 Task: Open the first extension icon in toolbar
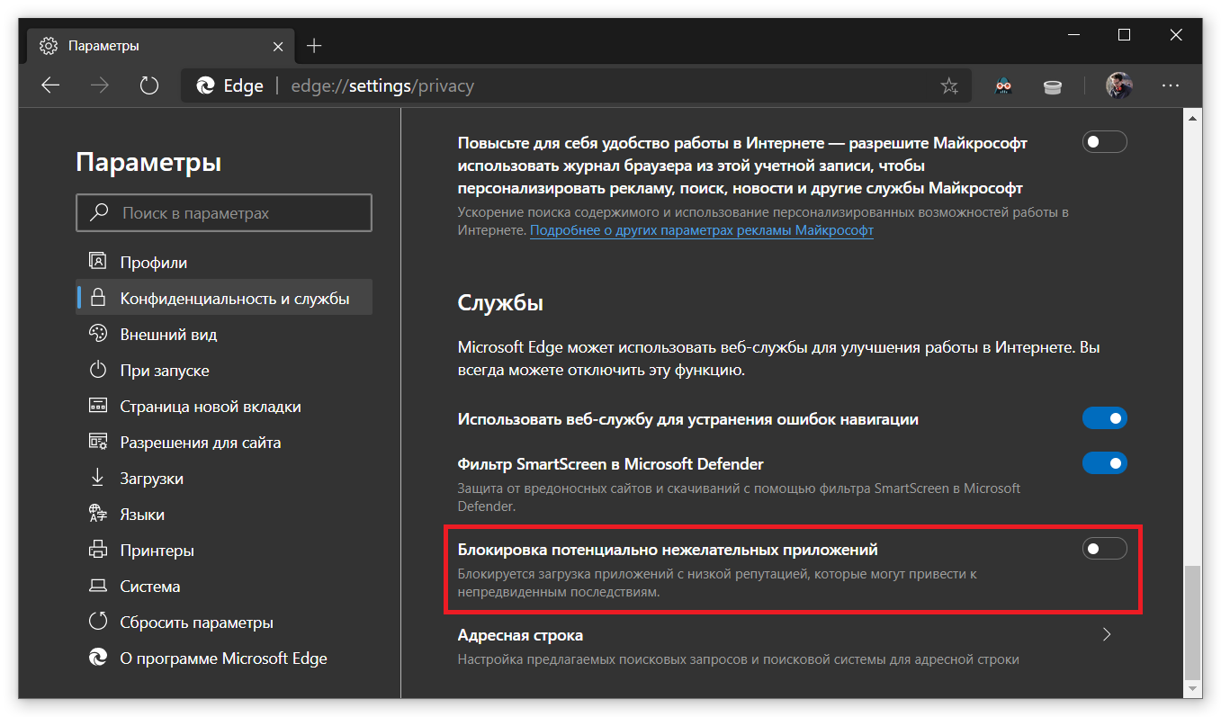point(1003,86)
